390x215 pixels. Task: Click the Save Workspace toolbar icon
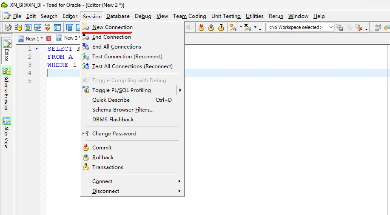(x=339, y=27)
